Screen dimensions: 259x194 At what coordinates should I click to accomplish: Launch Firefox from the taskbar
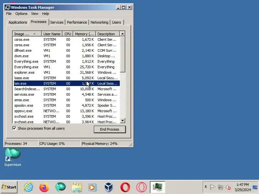click(x=44, y=187)
